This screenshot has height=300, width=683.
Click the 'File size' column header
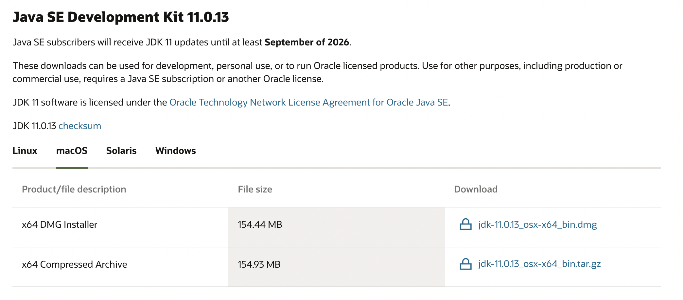(x=255, y=189)
